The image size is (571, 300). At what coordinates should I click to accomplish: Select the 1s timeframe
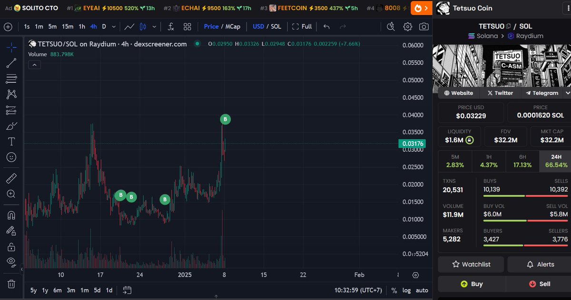[x=27, y=27]
